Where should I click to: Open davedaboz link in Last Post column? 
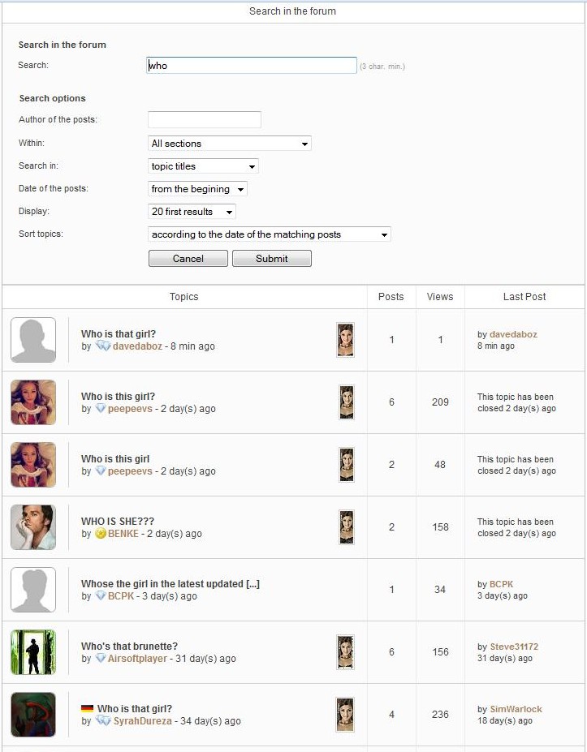[x=513, y=334]
